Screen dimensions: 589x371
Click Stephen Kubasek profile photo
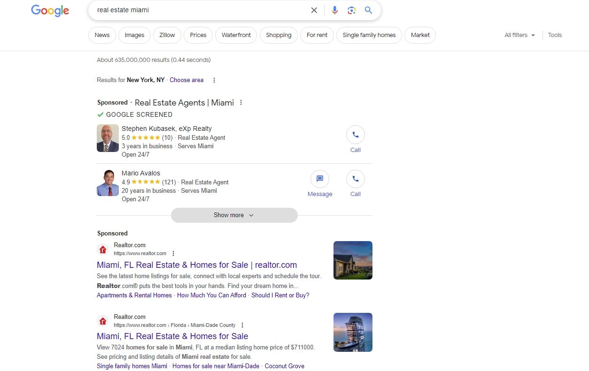108,138
